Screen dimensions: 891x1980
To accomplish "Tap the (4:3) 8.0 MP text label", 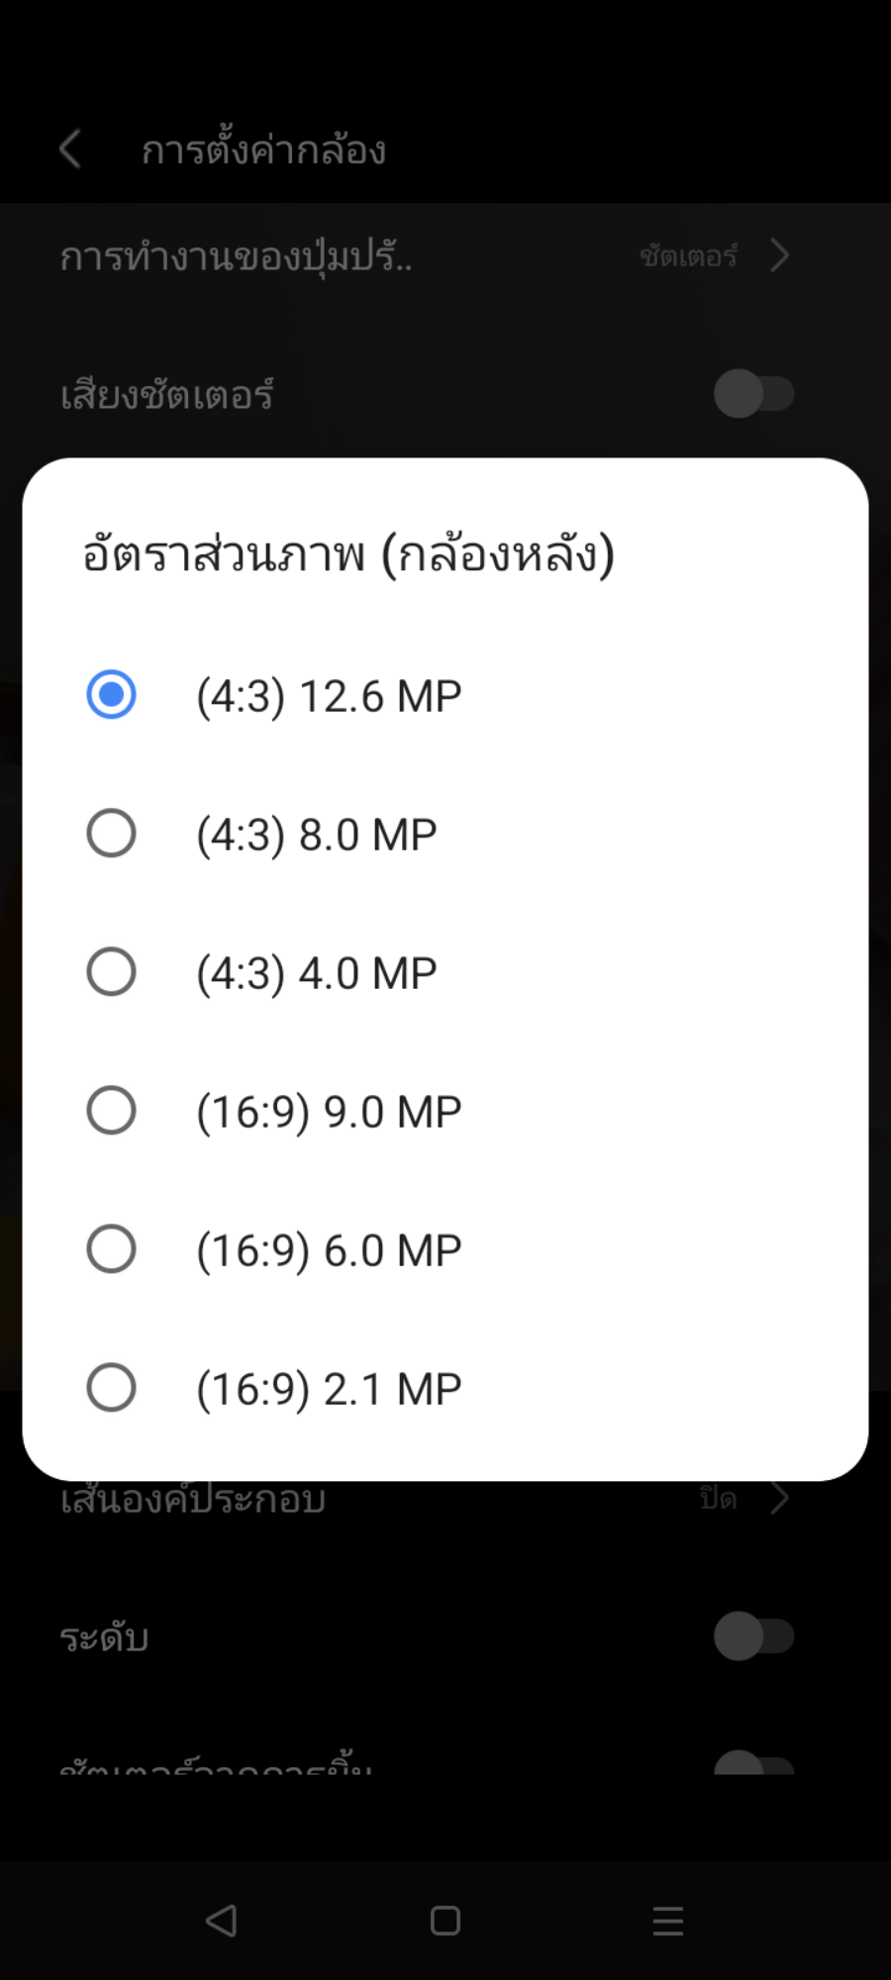I will (317, 835).
